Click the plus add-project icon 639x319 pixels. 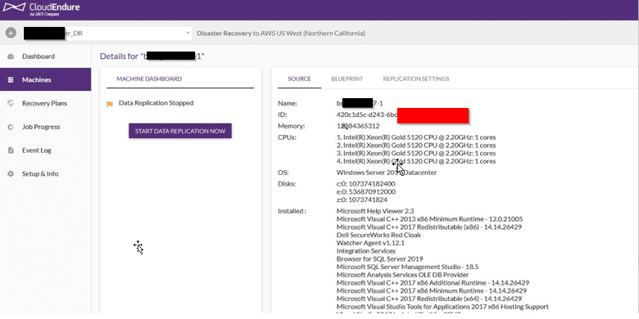point(11,33)
